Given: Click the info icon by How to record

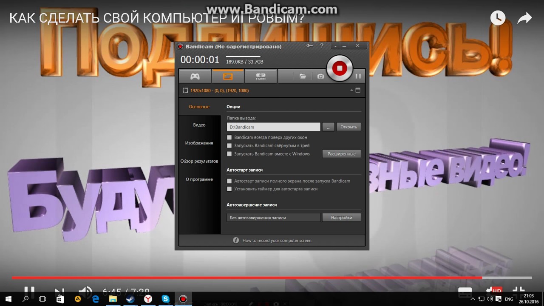Looking at the screenshot, I should click(x=236, y=240).
